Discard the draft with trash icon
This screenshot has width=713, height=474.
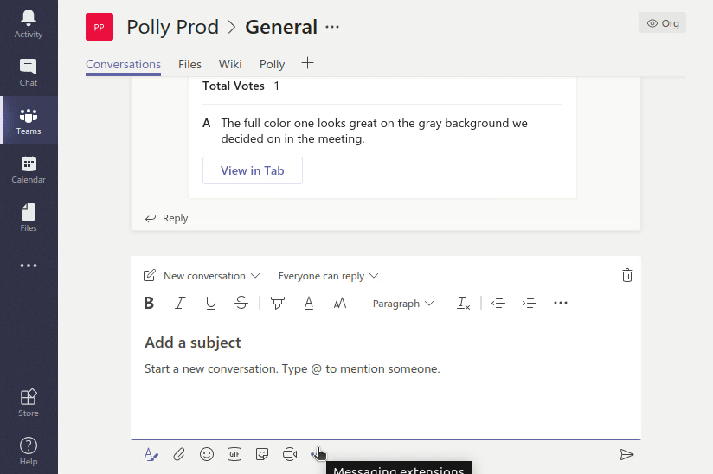coord(627,275)
